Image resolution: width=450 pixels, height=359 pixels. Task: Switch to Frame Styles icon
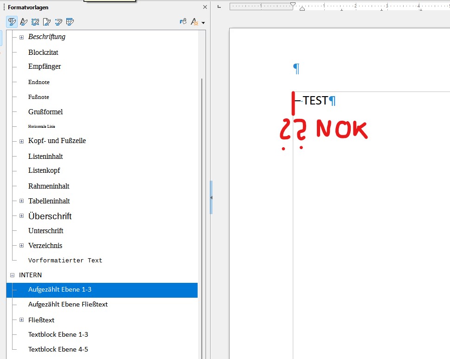click(x=35, y=22)
